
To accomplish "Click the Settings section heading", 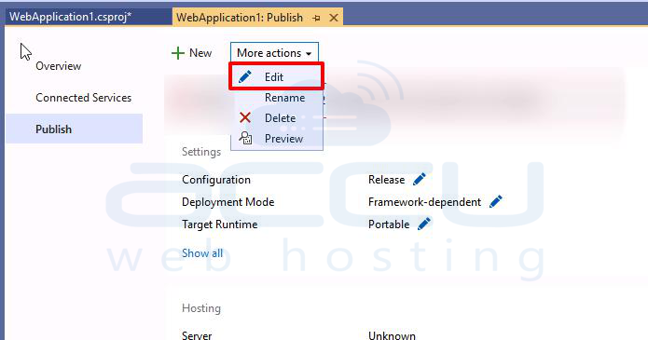I will 201,152.
